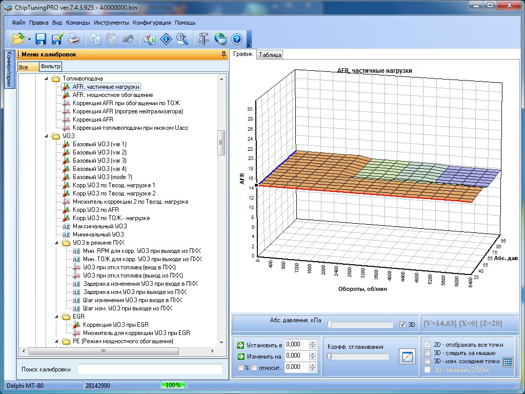The height and width of the screenshot is (394, 525).
Task: Click the 'Поиск калибровки' search field
Action: pyautogui.click(x=150, y=369)
